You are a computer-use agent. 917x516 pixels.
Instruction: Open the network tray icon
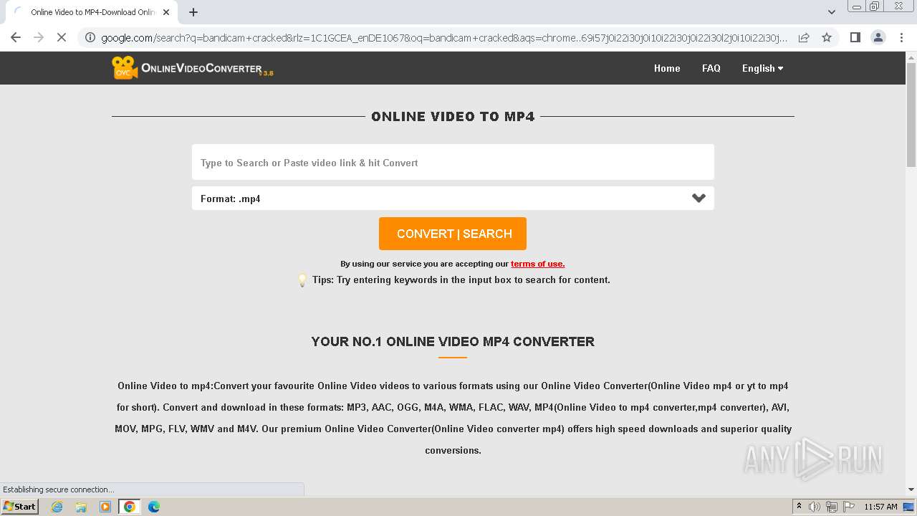832,507
